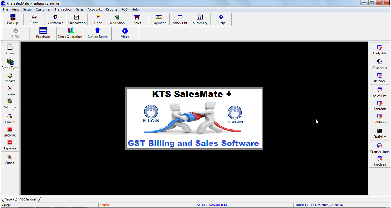
Task: Click the date and time in status bar
Action: [318, 205]
